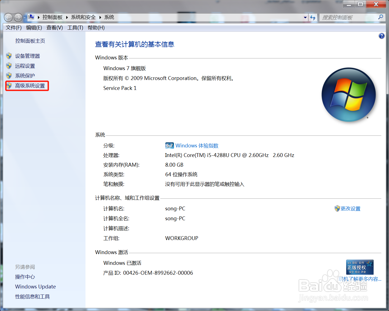Open Windows Update link

coord(35,287)
